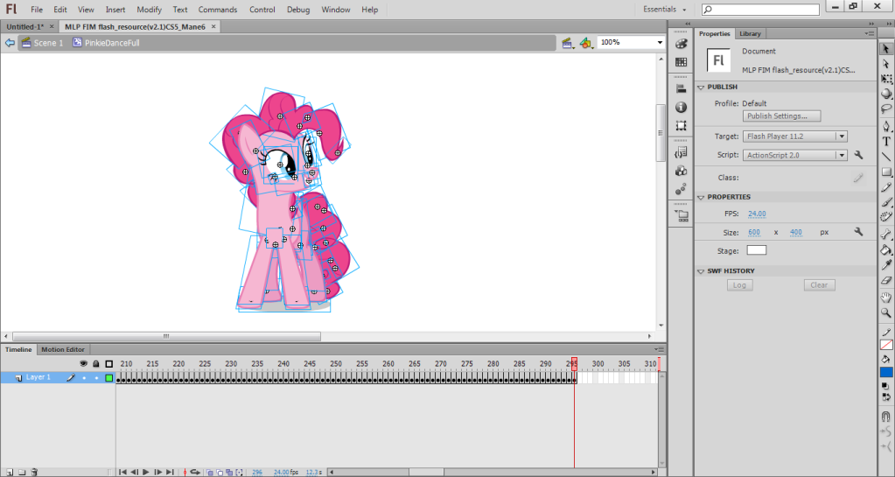
Task: Select the Text tool
Action: point(886,141)
